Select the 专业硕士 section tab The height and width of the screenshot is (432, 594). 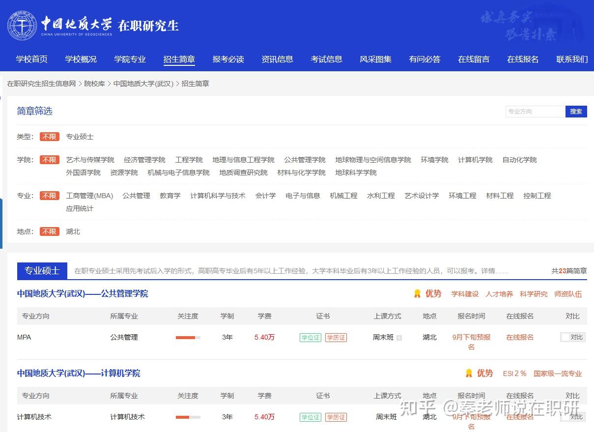42,271
